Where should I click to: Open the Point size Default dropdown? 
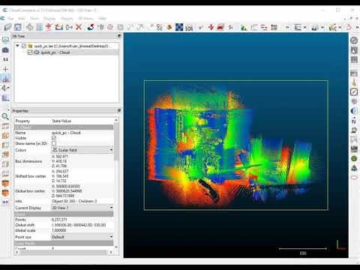82,237
